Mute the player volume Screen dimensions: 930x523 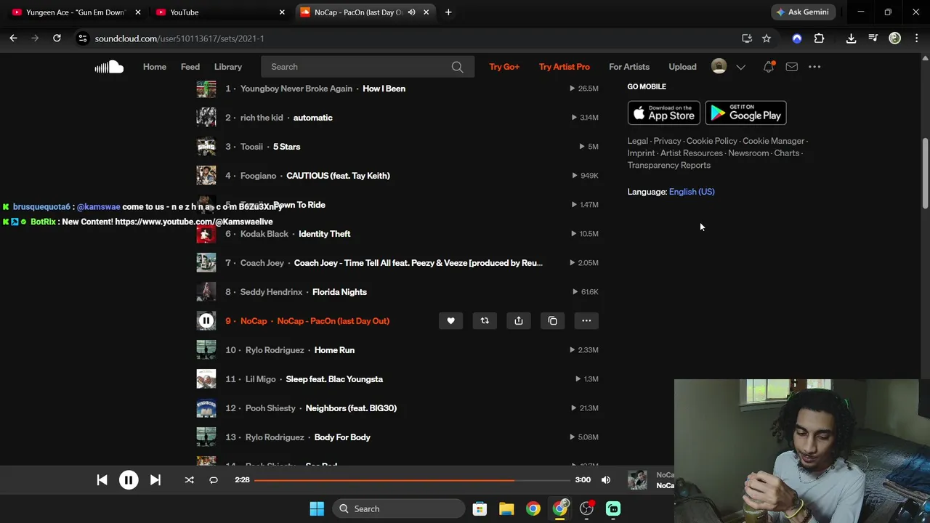click(606, 480)
